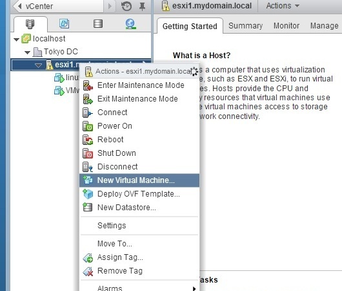Viewport: 342px width, 291px height.
Task: Open the Networking globe view icon
Action: point(130,24)
